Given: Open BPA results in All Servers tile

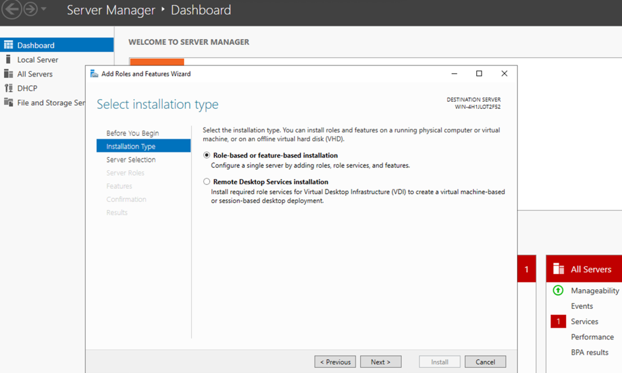Looking at the screenshot, I should click(x=590, y=353).
